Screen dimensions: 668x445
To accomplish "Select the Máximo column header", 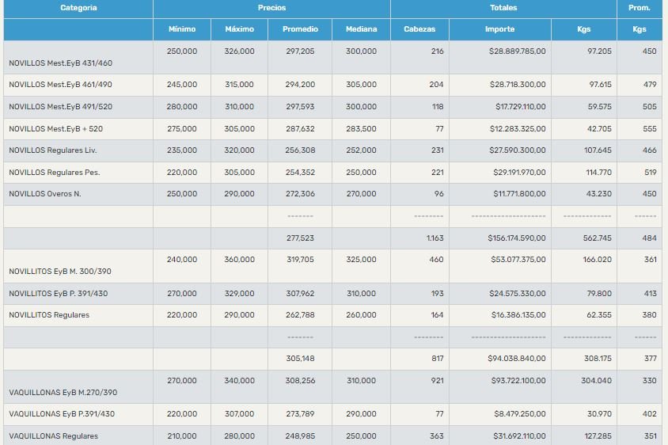I will (239, 29).
